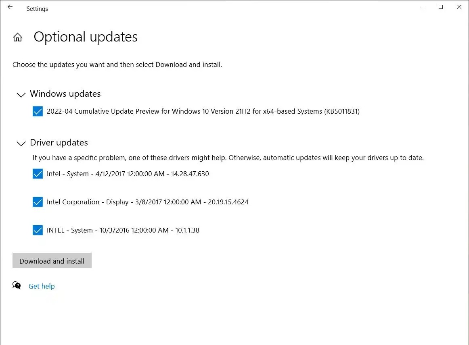The image size is (469, 345).
Task: Open the Get help link
Action: pos(42,286)
